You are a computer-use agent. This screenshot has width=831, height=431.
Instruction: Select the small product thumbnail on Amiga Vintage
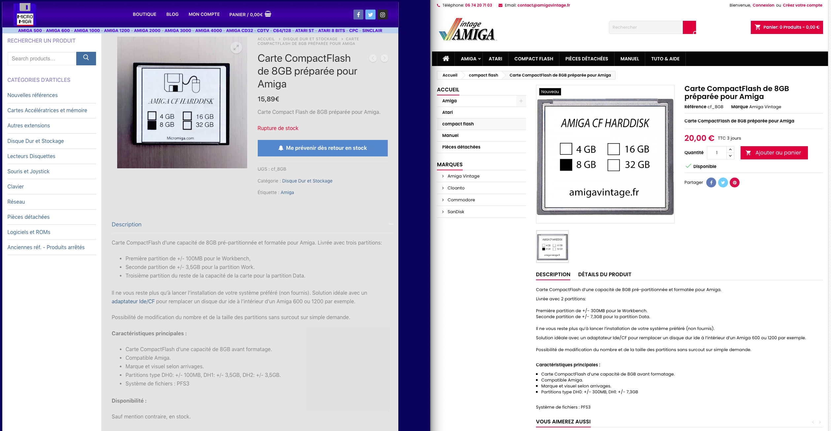[552, 247]
